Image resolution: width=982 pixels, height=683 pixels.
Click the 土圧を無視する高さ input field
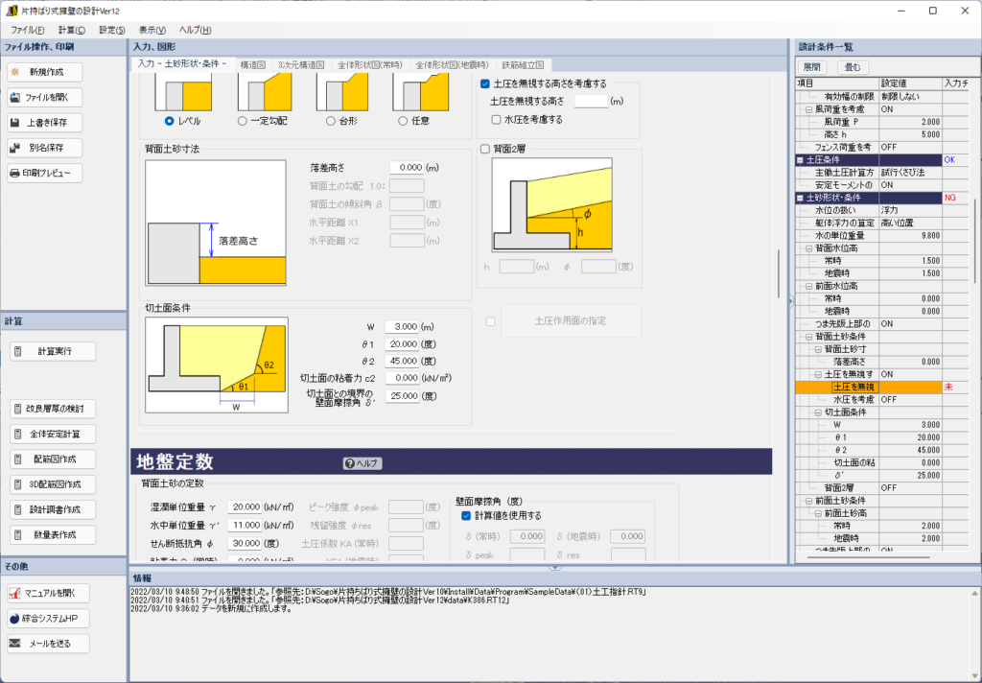point(591,101)
